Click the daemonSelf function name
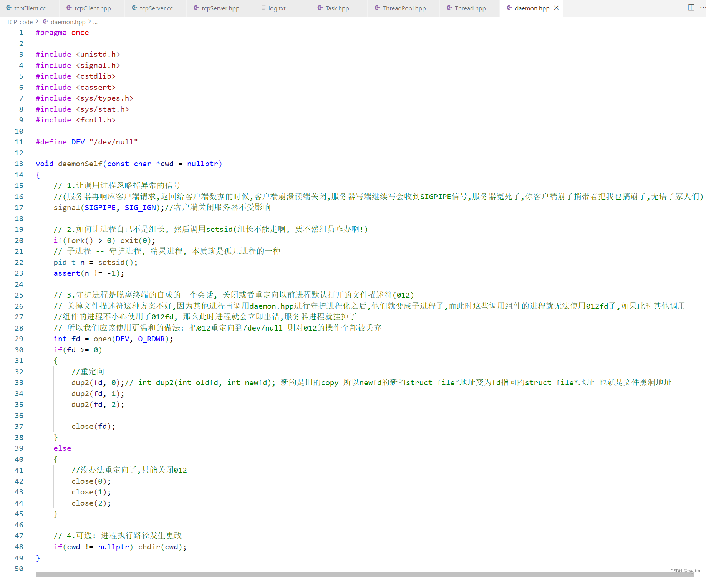This screenshot has width=706, height=577. click(x=80, y=164)
